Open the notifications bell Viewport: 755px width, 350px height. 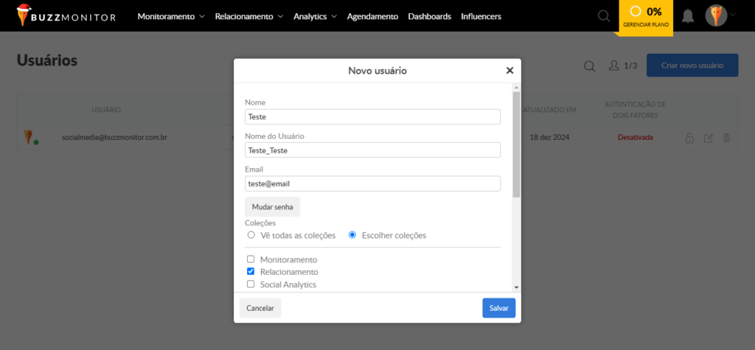tap(687, 15)
